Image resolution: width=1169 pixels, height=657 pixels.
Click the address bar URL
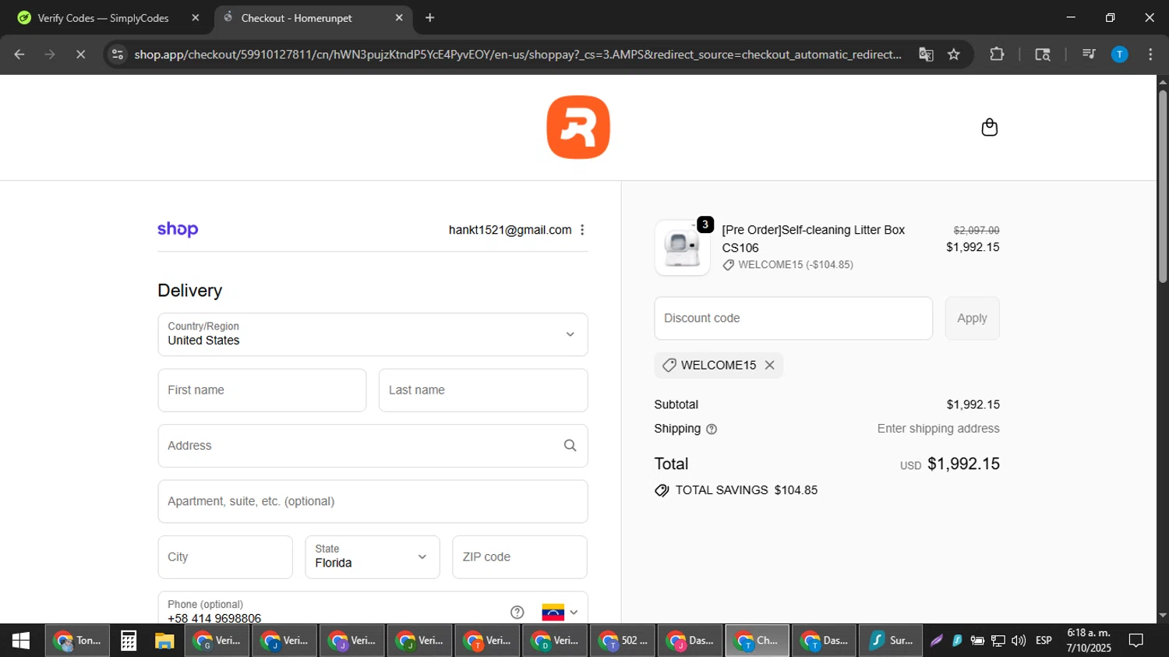pos(517,55)
